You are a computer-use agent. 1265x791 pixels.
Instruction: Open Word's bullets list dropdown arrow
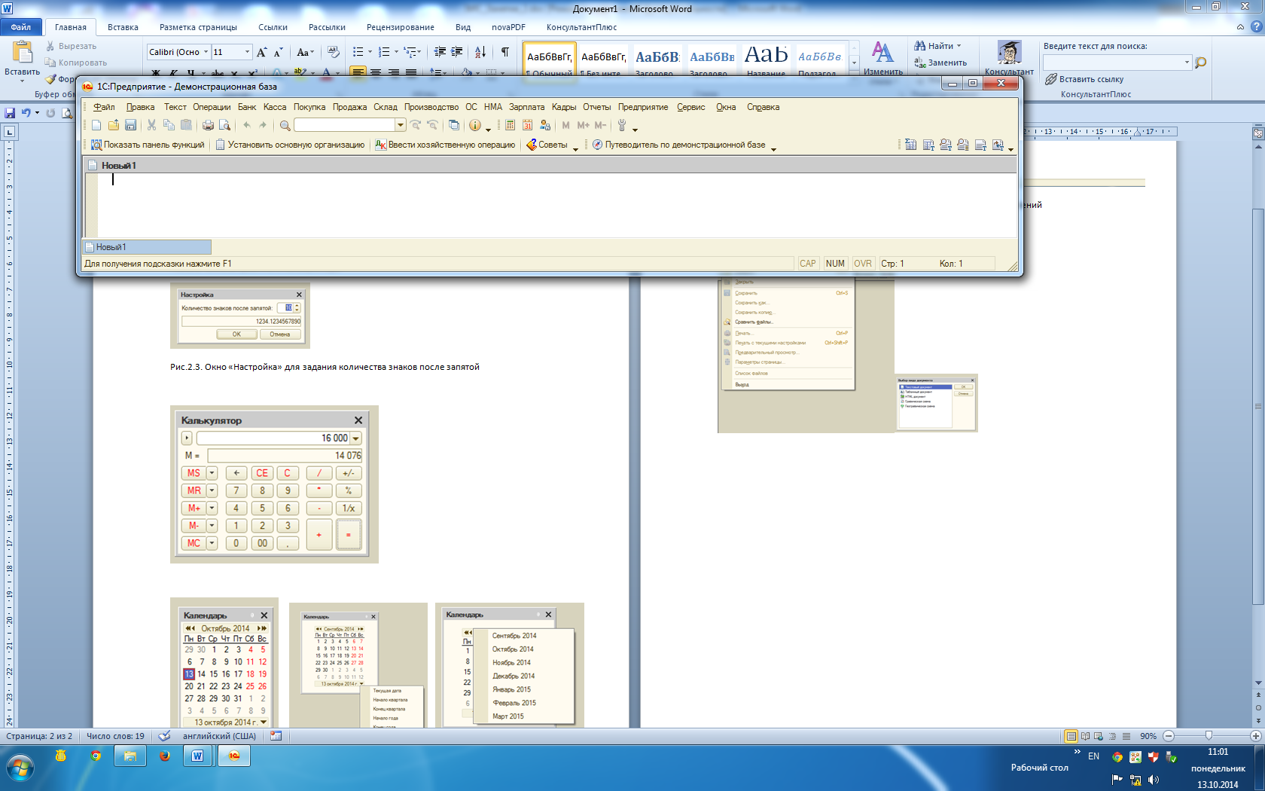pos(370,52)
